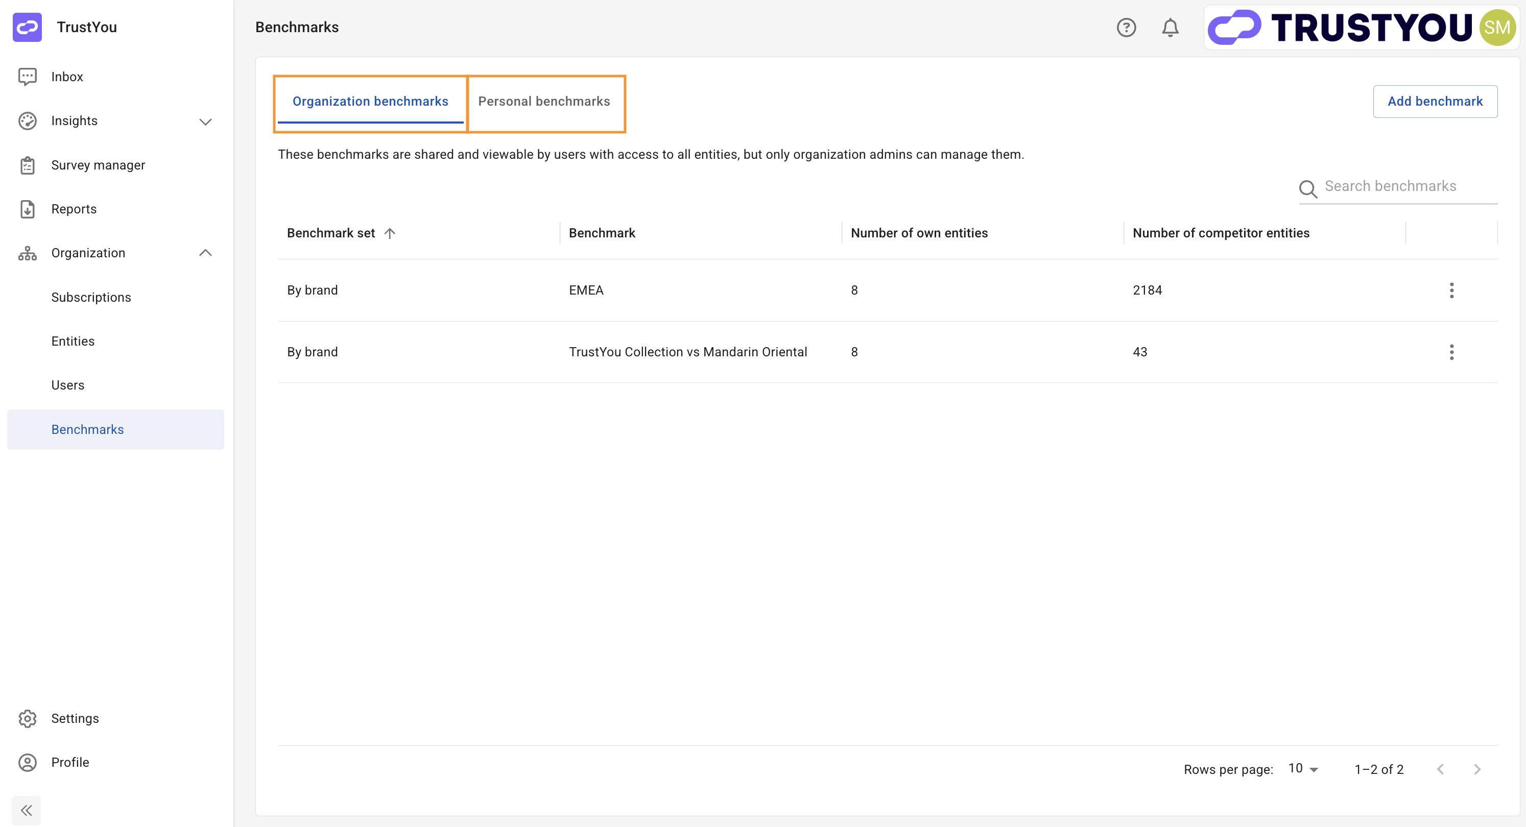Click the TrustYou title text in sidebar
This screenshot has width=1526, height=827.
pyautogui.click(x=87, y=27)
